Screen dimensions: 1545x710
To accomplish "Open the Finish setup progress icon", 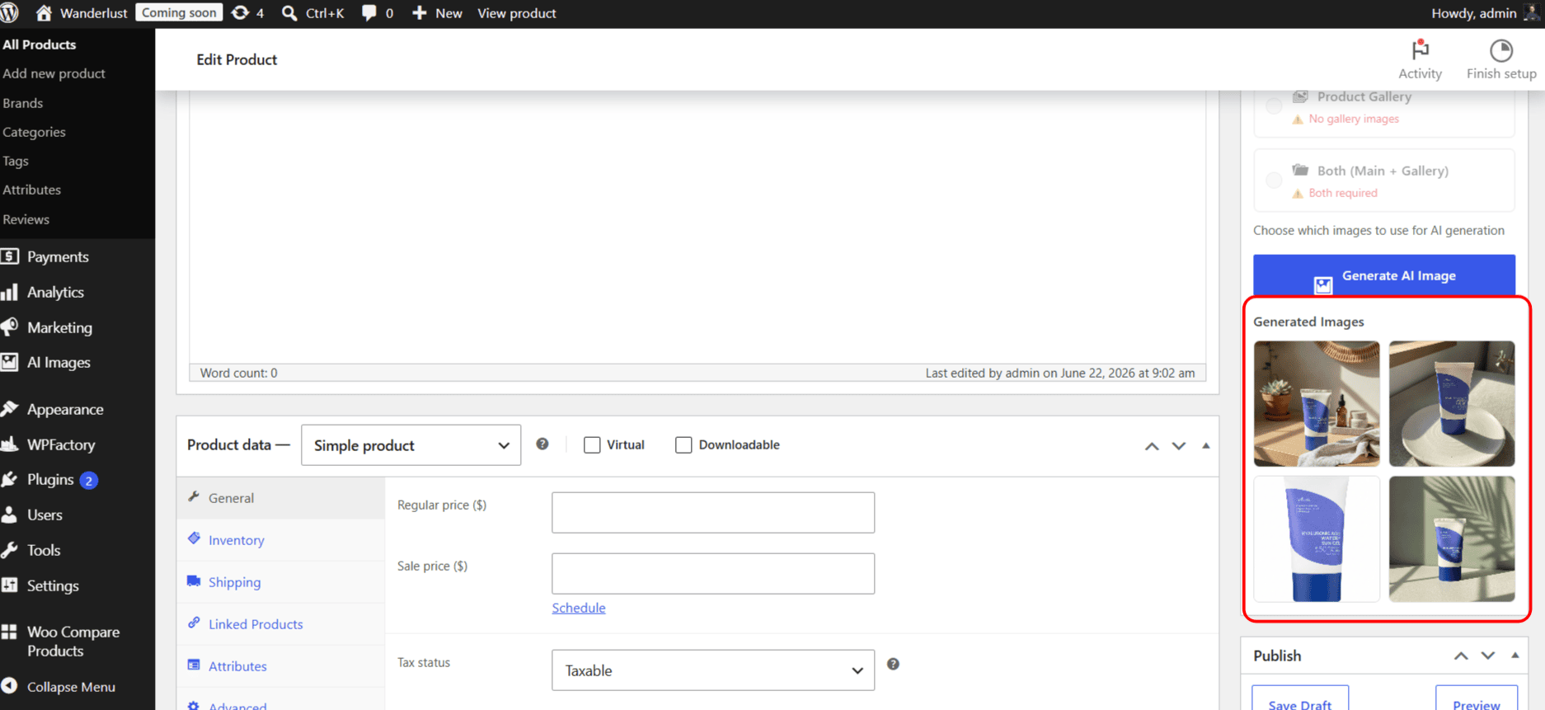I will point(1501,50).
